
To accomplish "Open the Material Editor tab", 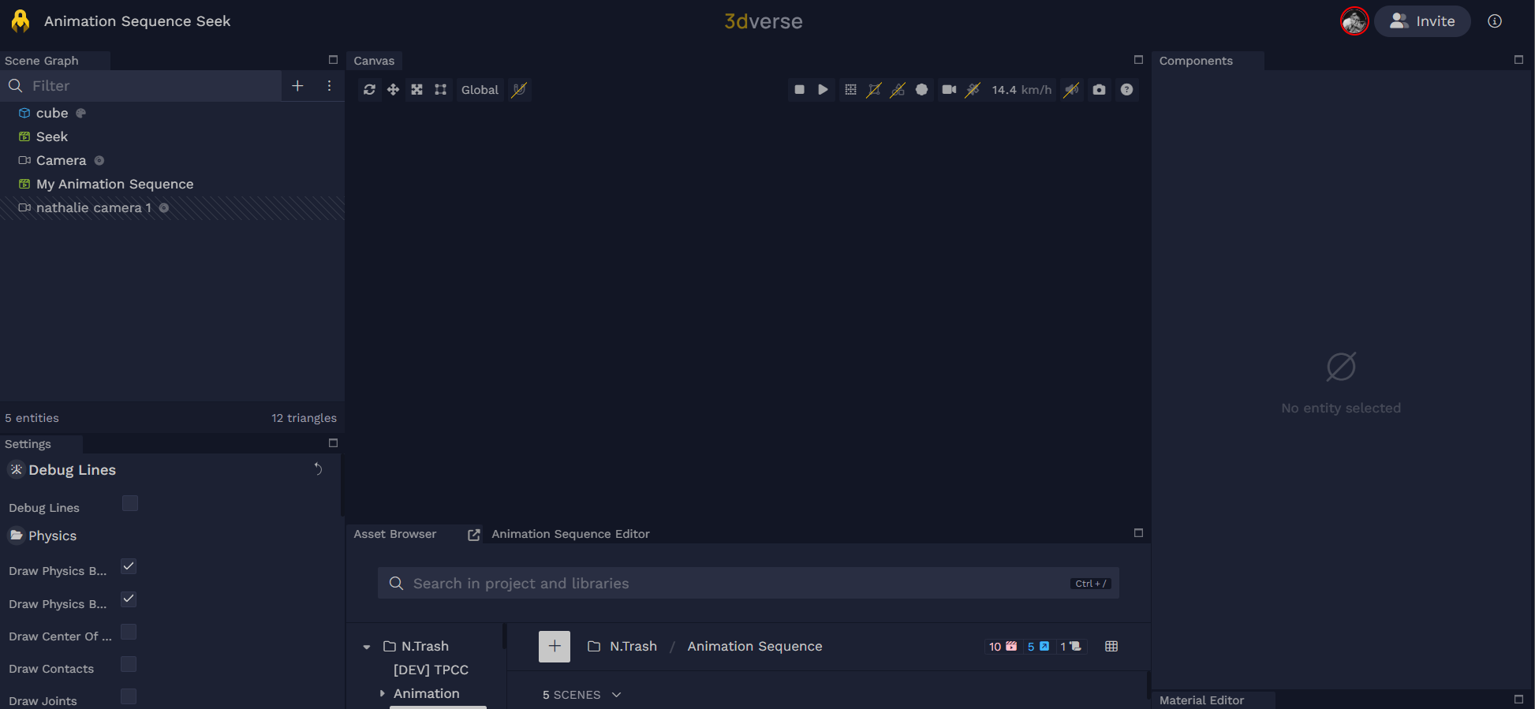I will [1201, 700].
